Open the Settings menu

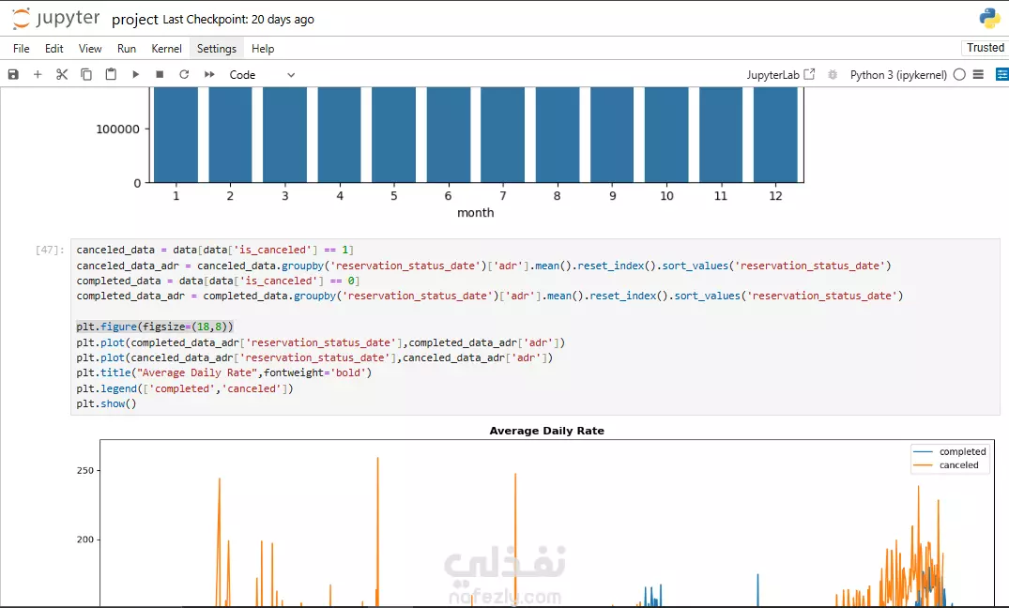216,48
